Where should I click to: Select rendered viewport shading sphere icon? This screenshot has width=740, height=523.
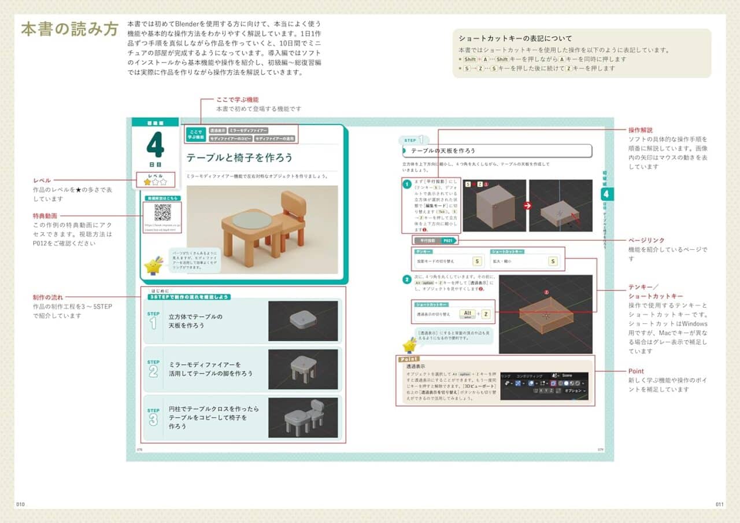tap(578, 383)
